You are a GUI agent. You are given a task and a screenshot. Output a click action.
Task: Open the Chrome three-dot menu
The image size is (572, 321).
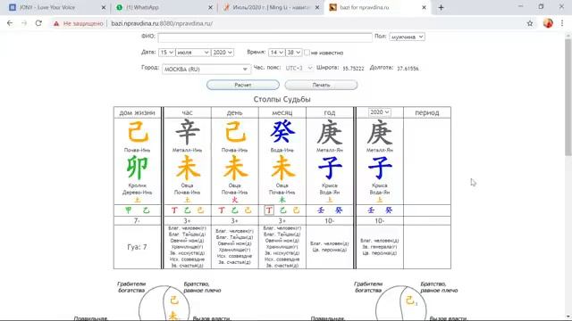(x=562, y=23)
